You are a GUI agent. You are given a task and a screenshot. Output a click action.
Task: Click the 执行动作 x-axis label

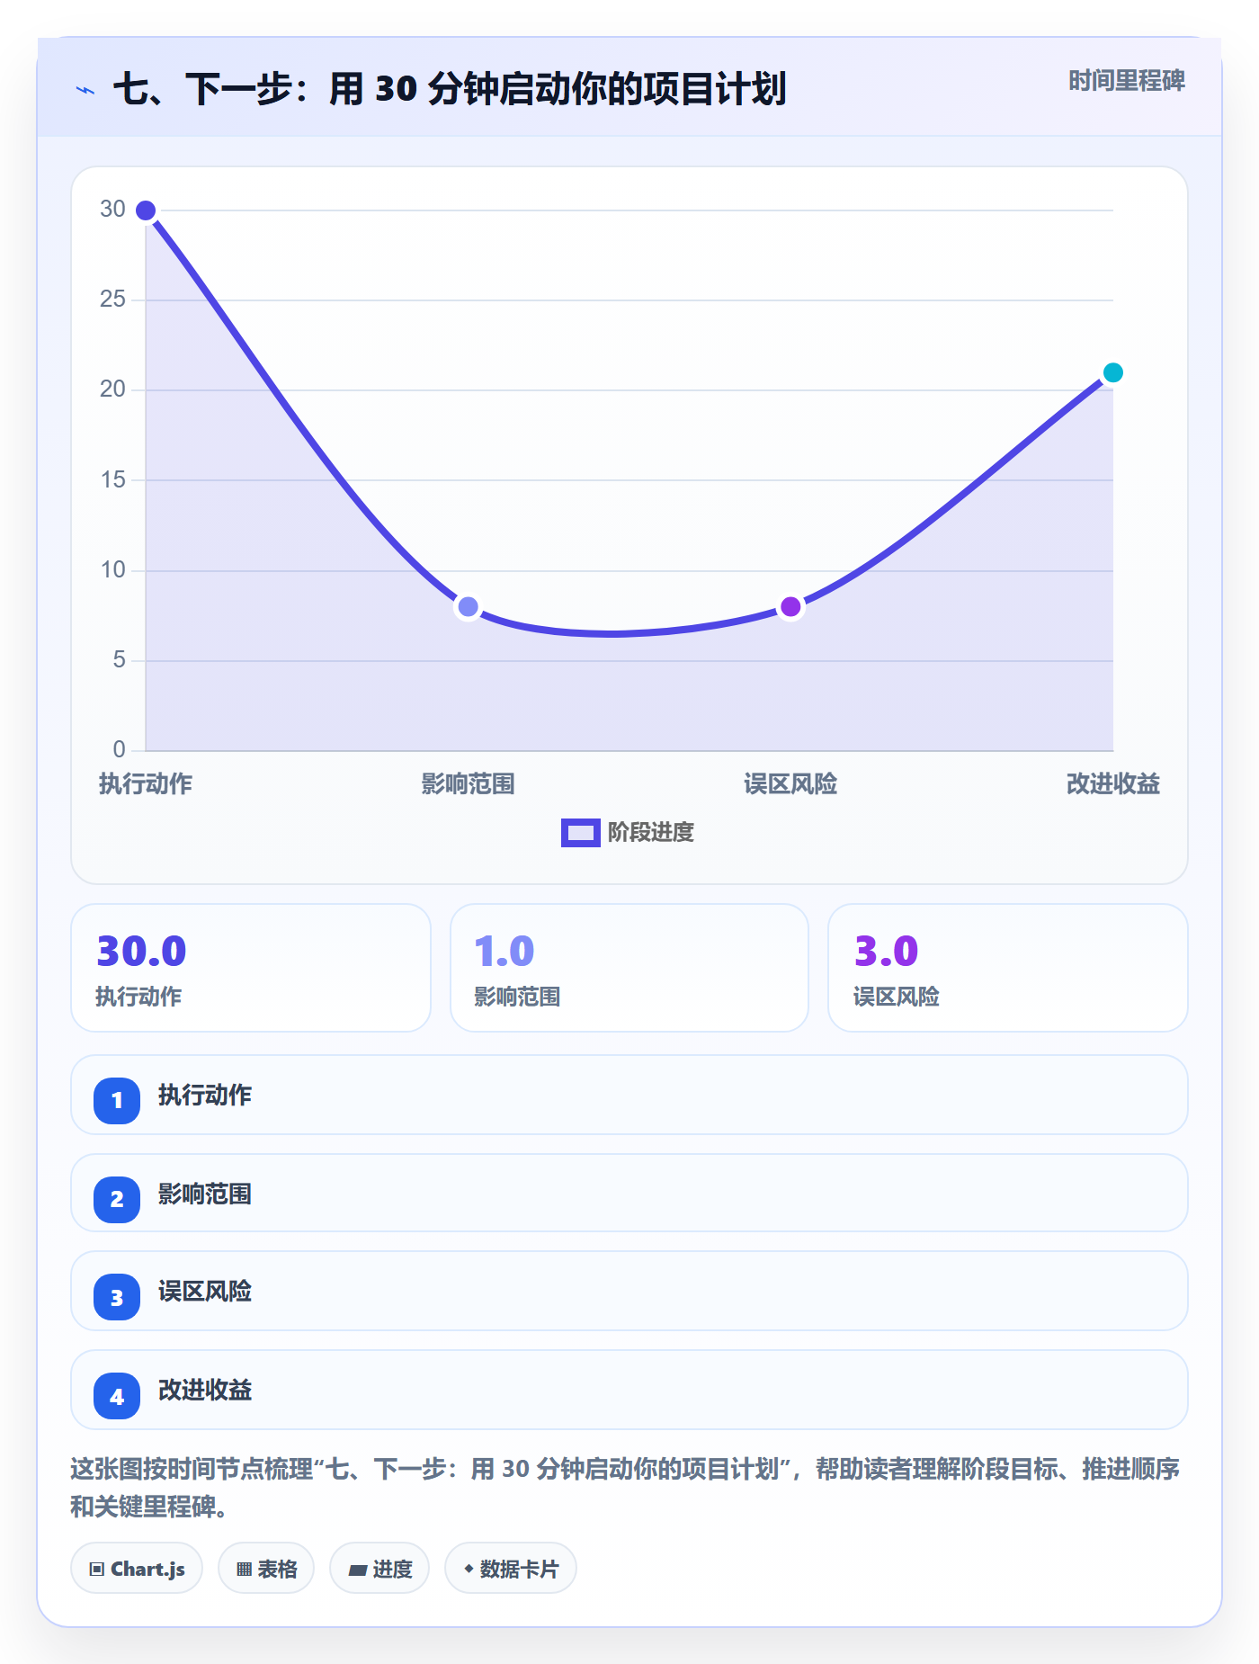pyautogui.click(x=146, y=784)
